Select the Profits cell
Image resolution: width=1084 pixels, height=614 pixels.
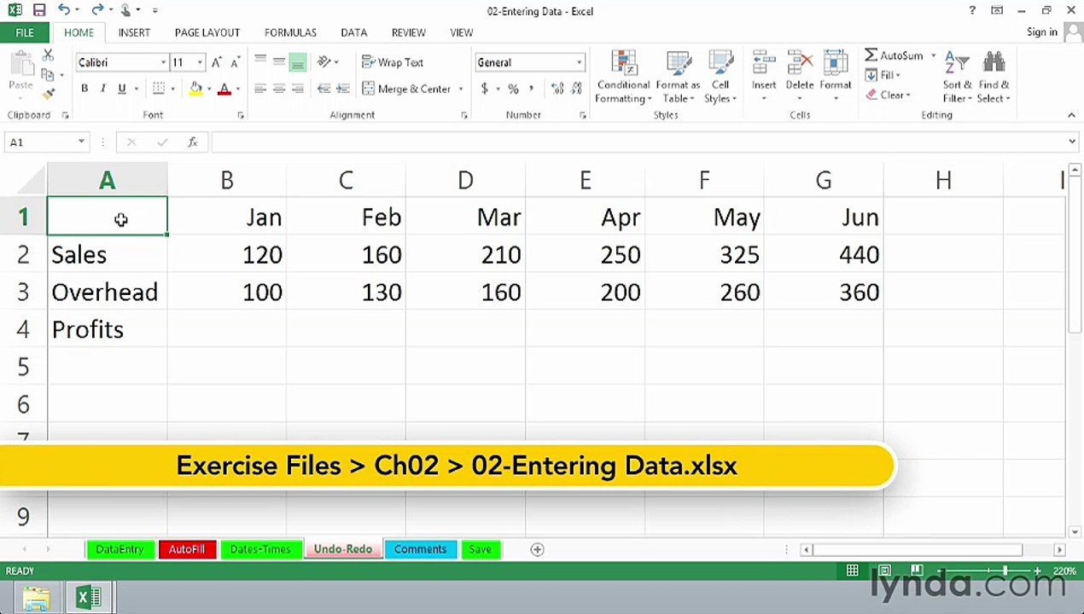107,330
